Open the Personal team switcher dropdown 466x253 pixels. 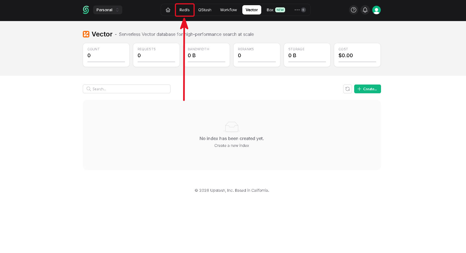(108, 10)
